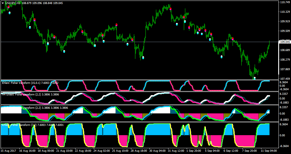Select the current price tag 109.045 on the price axis

285,42
